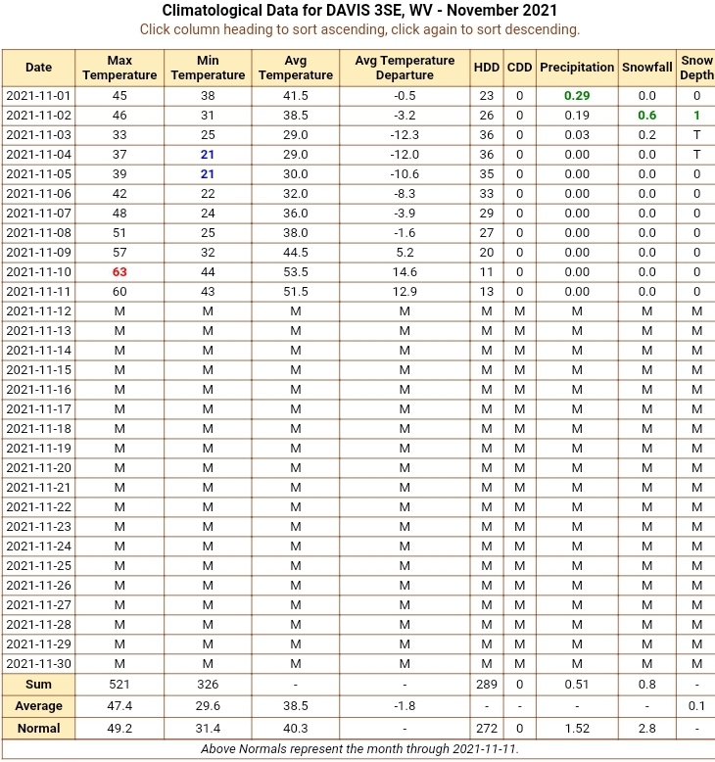
Task: Select the red max temperature value 63
Action: 119,272
